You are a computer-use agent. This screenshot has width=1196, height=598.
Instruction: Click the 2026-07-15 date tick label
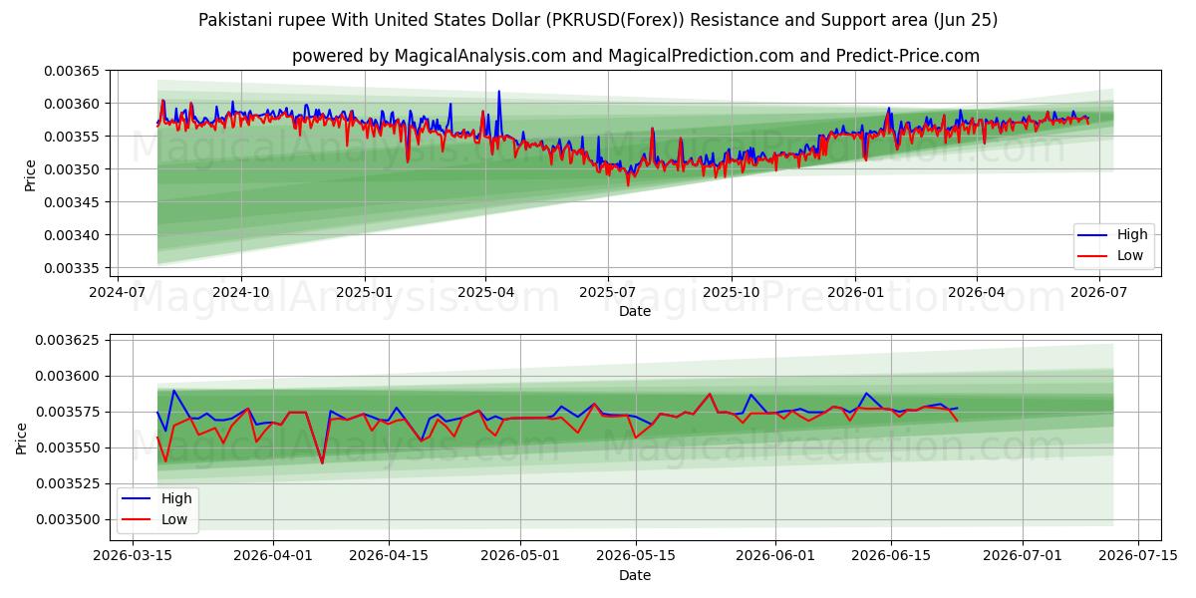1137,557
